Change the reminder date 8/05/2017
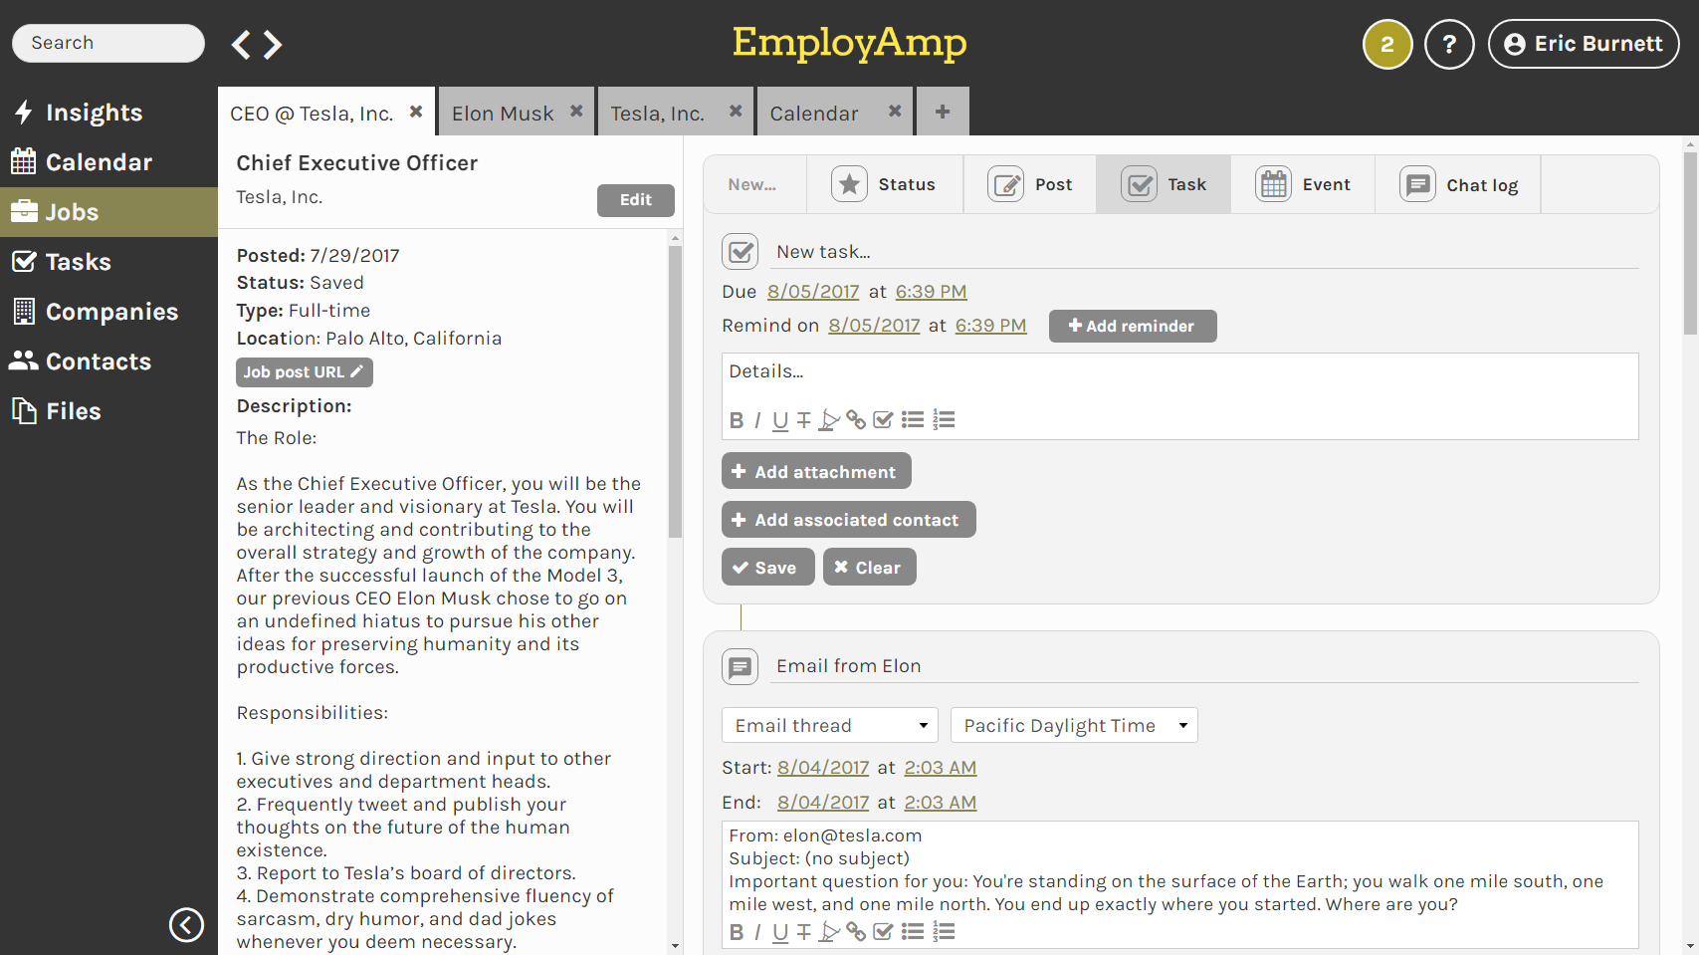The width and height of the screenshot is (1699, 955). 874,326
